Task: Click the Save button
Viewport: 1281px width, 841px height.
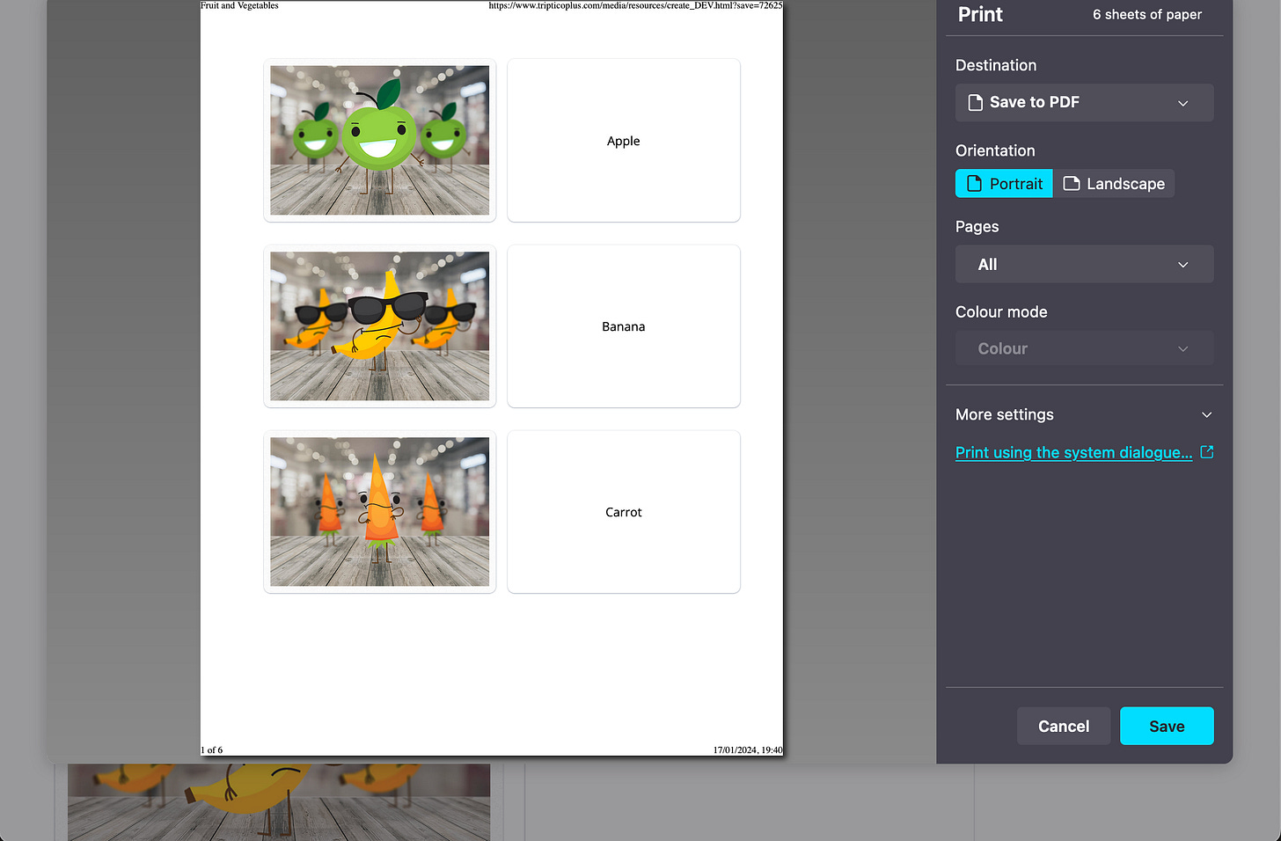Action: (1167, 726)
